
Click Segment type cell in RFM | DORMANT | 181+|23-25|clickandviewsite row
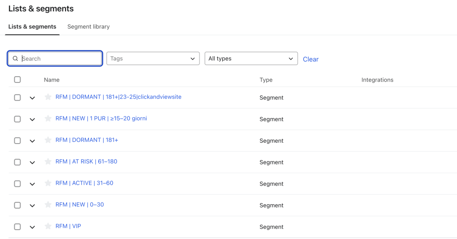click(x=271, y=98)
